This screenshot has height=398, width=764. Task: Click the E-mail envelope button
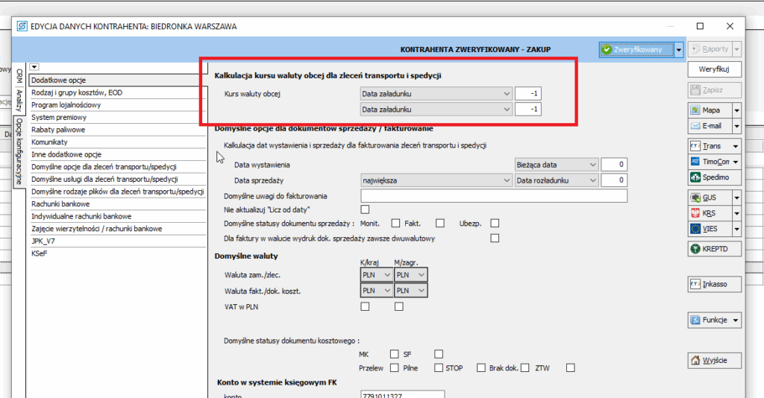[709, 126]
